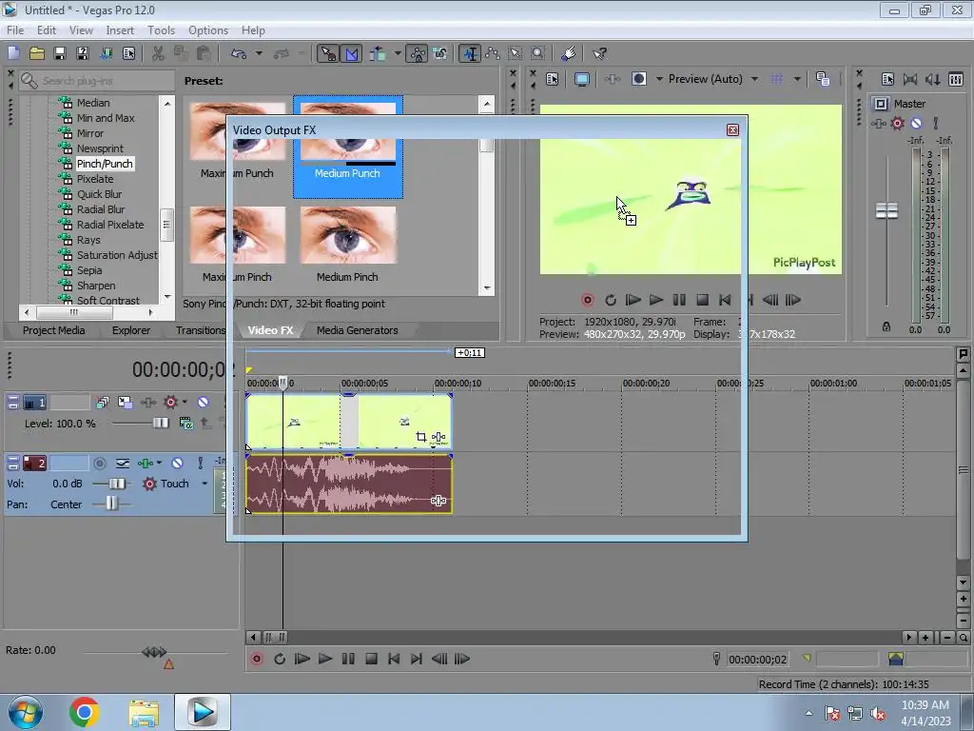Click the Undo arrow icon

point(239,53)
